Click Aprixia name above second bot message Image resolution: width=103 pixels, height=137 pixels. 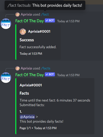[26, 68]
